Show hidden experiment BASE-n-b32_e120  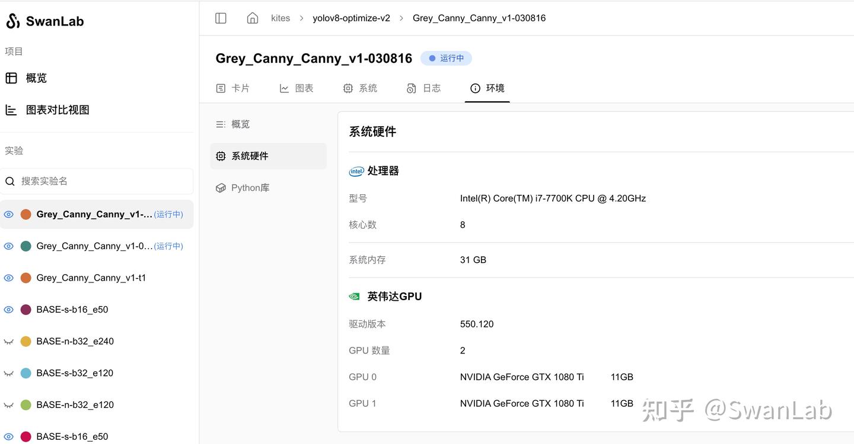[x=9, y=406]
